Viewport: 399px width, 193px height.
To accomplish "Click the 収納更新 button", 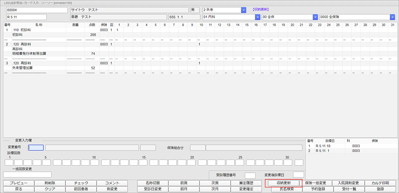I will (x=284, y=183).
